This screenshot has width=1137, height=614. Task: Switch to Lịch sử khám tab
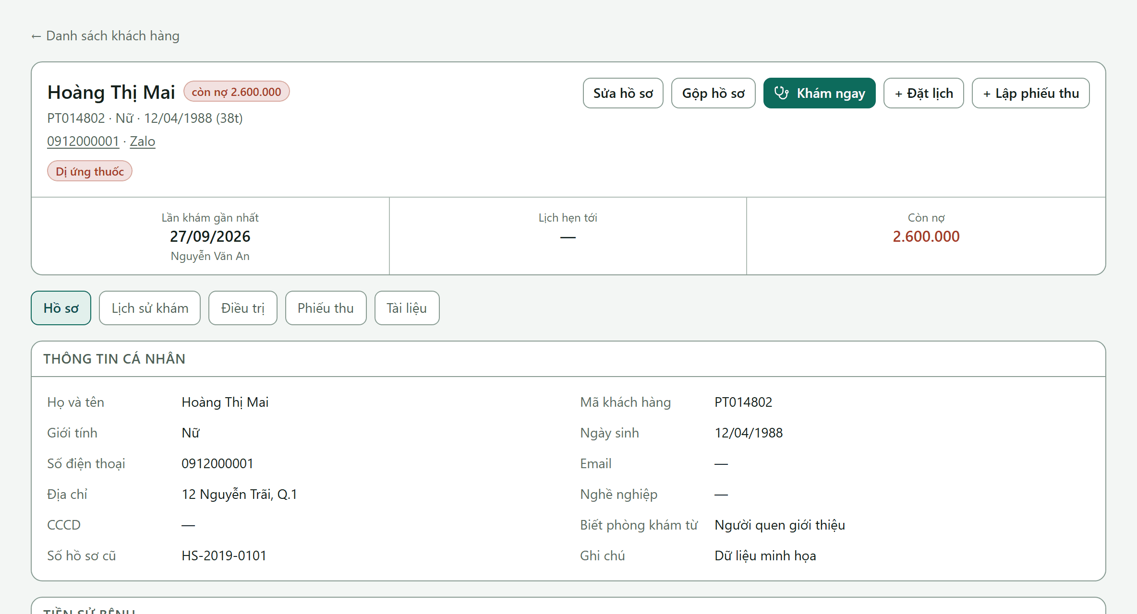(150, 308)
